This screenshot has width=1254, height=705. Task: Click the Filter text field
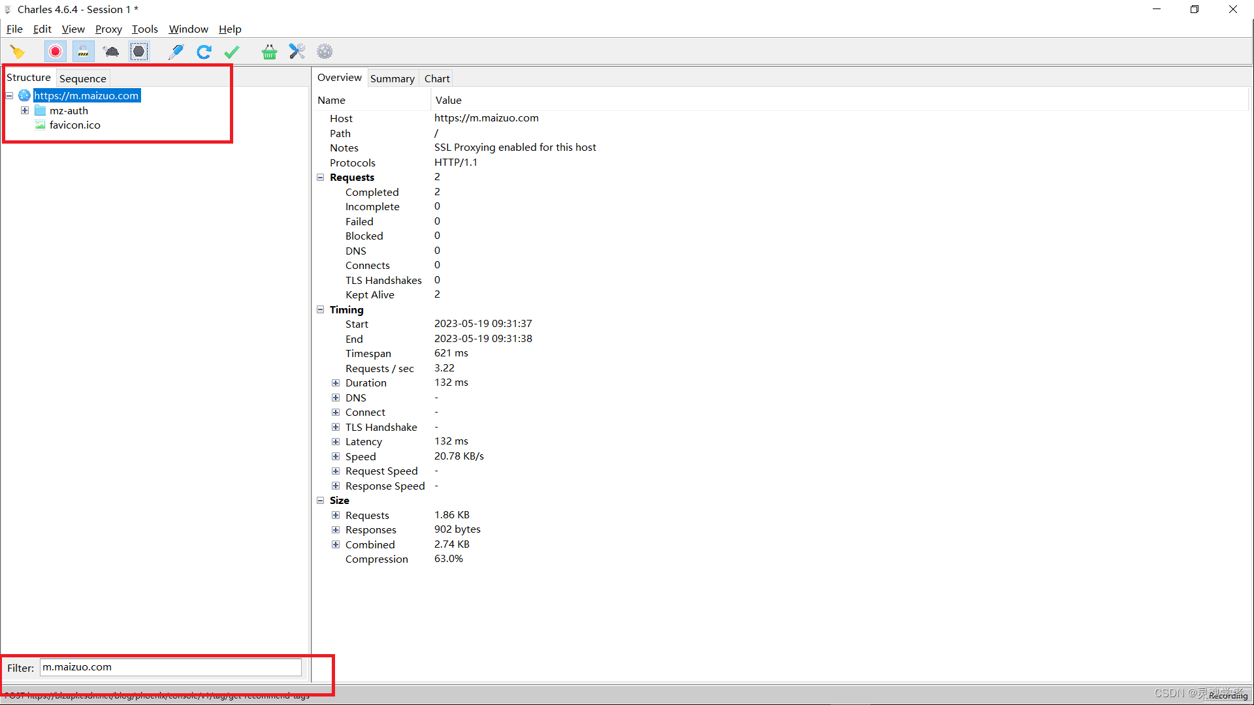pos(171,667)
